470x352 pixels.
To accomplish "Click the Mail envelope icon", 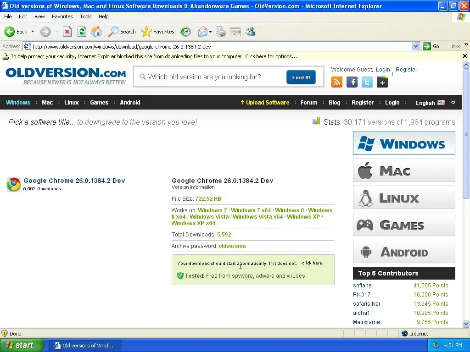I will 203,32.
